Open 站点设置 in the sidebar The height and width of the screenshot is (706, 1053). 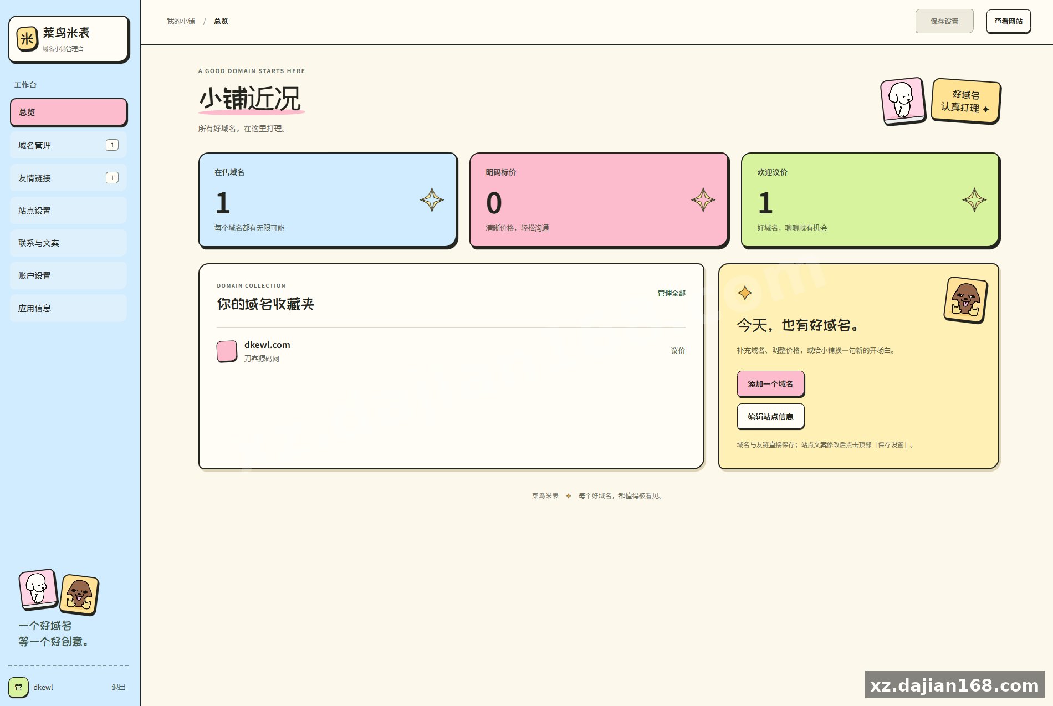pyautogui.click(x=68, y=211)
